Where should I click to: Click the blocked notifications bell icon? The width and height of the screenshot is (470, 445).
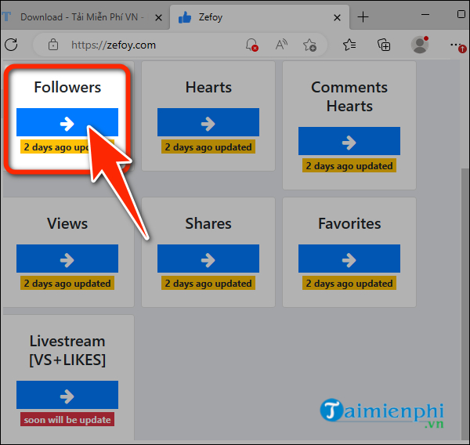pyautogui.click(x=251, y=45)
